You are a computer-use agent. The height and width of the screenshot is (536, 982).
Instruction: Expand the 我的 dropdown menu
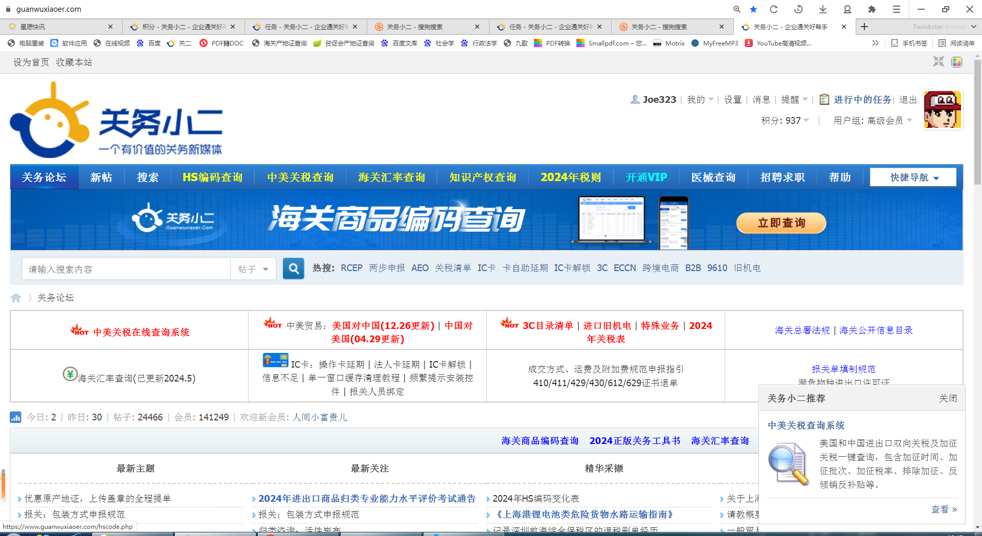pyautogui.click(x=700, y=100)
